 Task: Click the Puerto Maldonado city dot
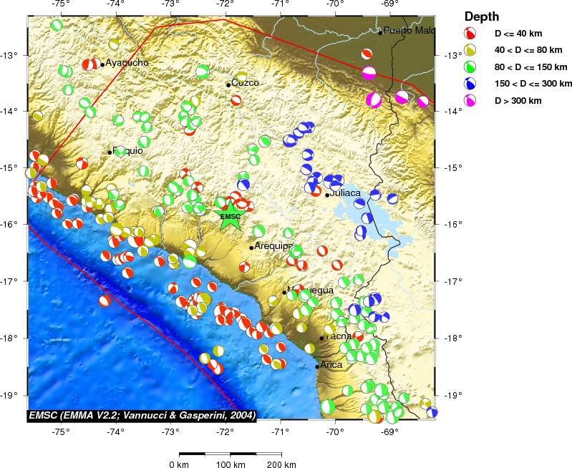(x=380, y=33)
